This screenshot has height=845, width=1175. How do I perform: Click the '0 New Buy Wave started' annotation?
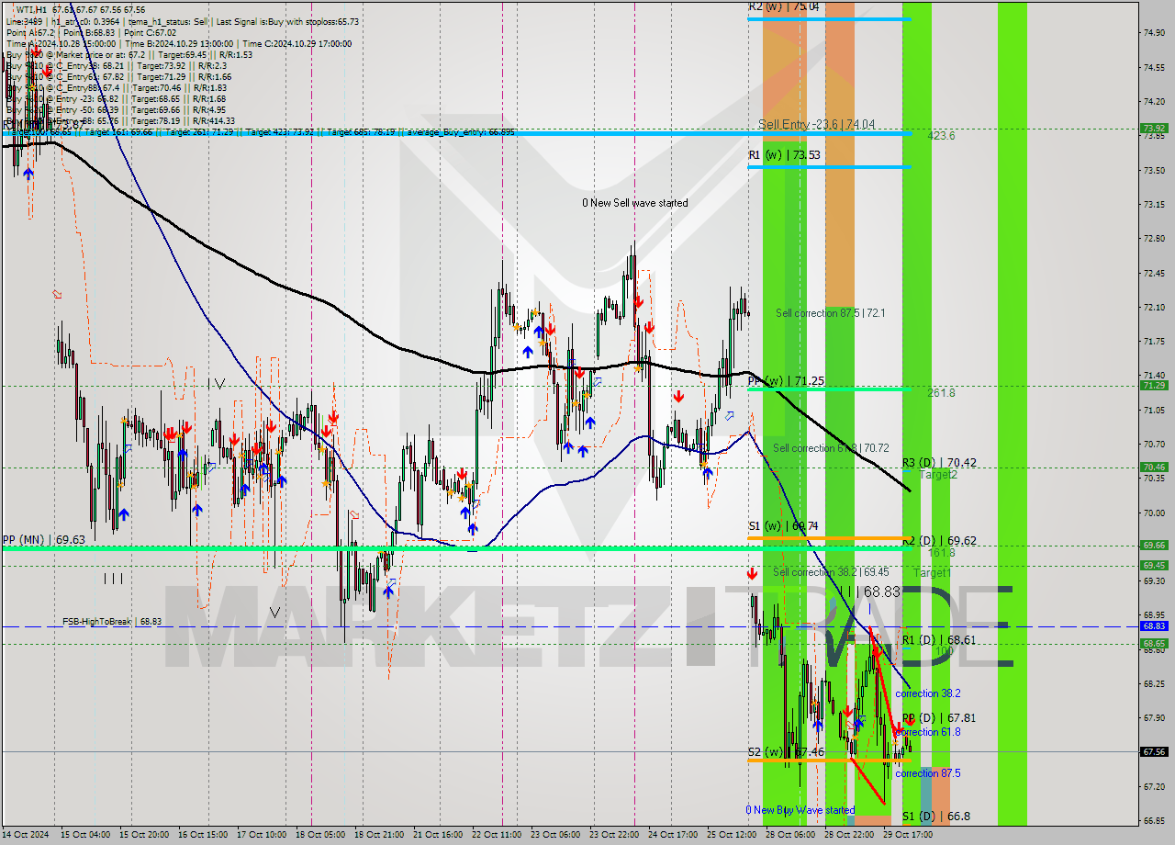[800, 810]
